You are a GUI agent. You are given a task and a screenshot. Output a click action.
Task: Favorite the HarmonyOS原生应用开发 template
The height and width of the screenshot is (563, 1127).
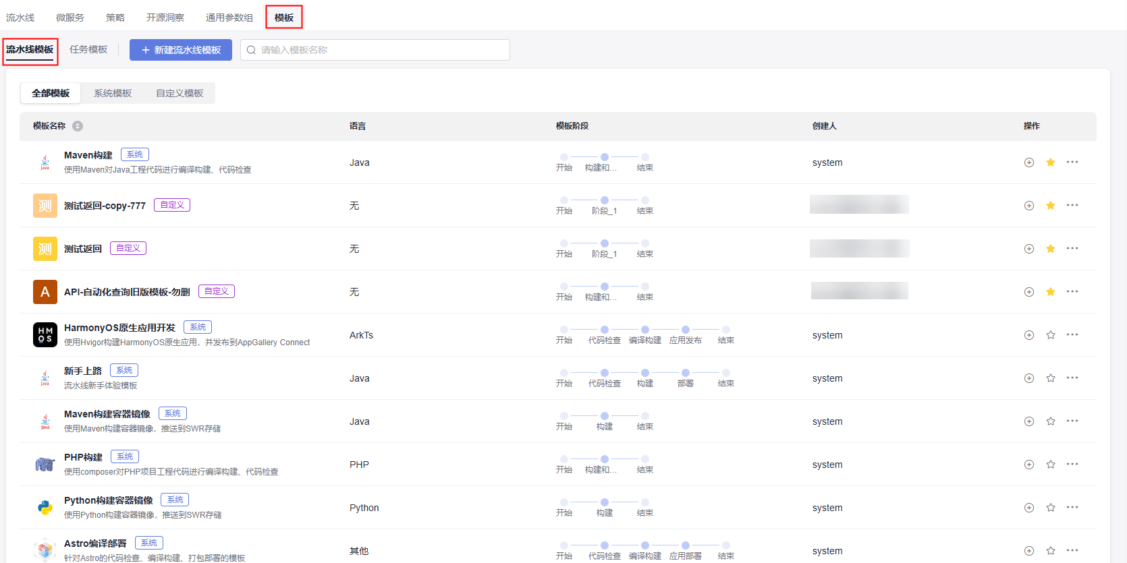pyautogui.click(x=1050, y=335)
